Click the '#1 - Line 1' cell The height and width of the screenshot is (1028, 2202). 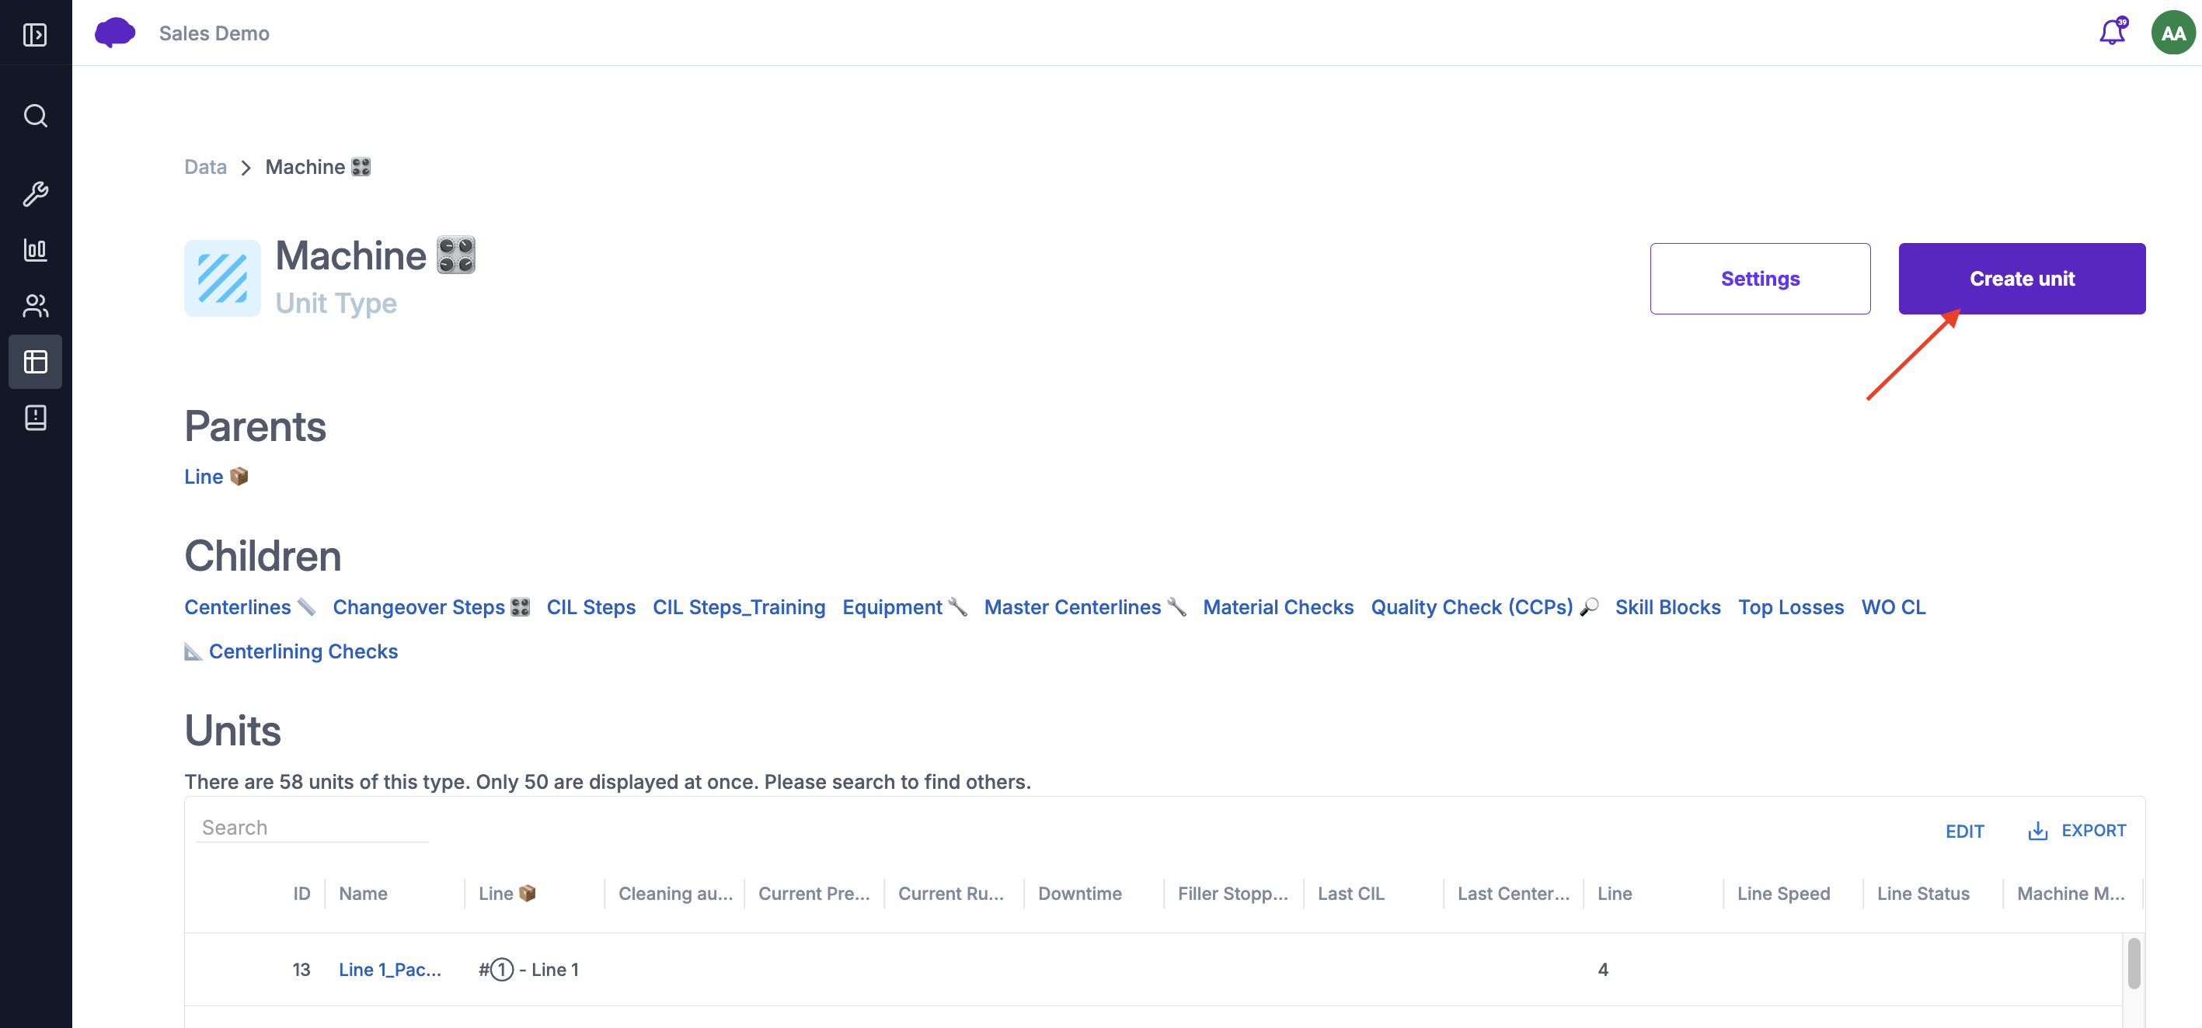click(528, 969)
